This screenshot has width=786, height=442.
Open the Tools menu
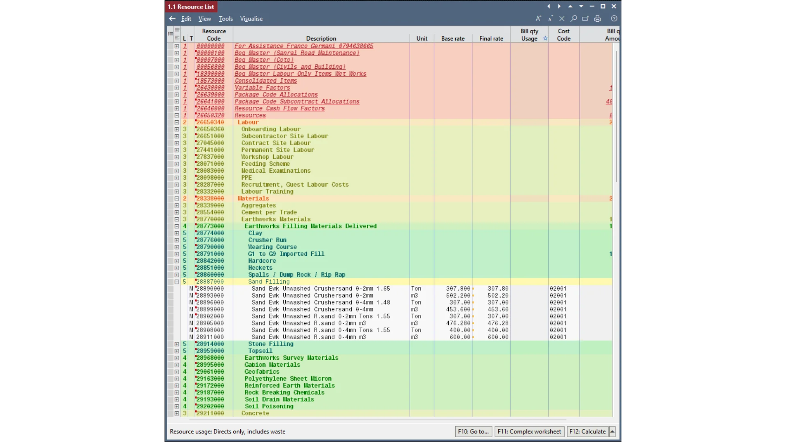[226, 19]
